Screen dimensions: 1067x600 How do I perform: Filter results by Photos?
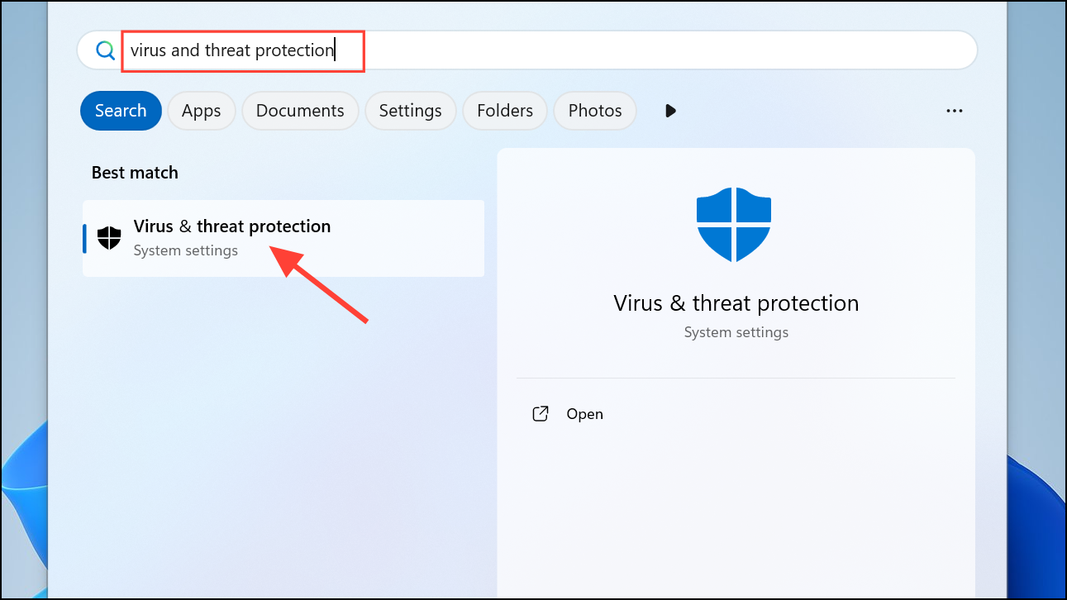595,111
